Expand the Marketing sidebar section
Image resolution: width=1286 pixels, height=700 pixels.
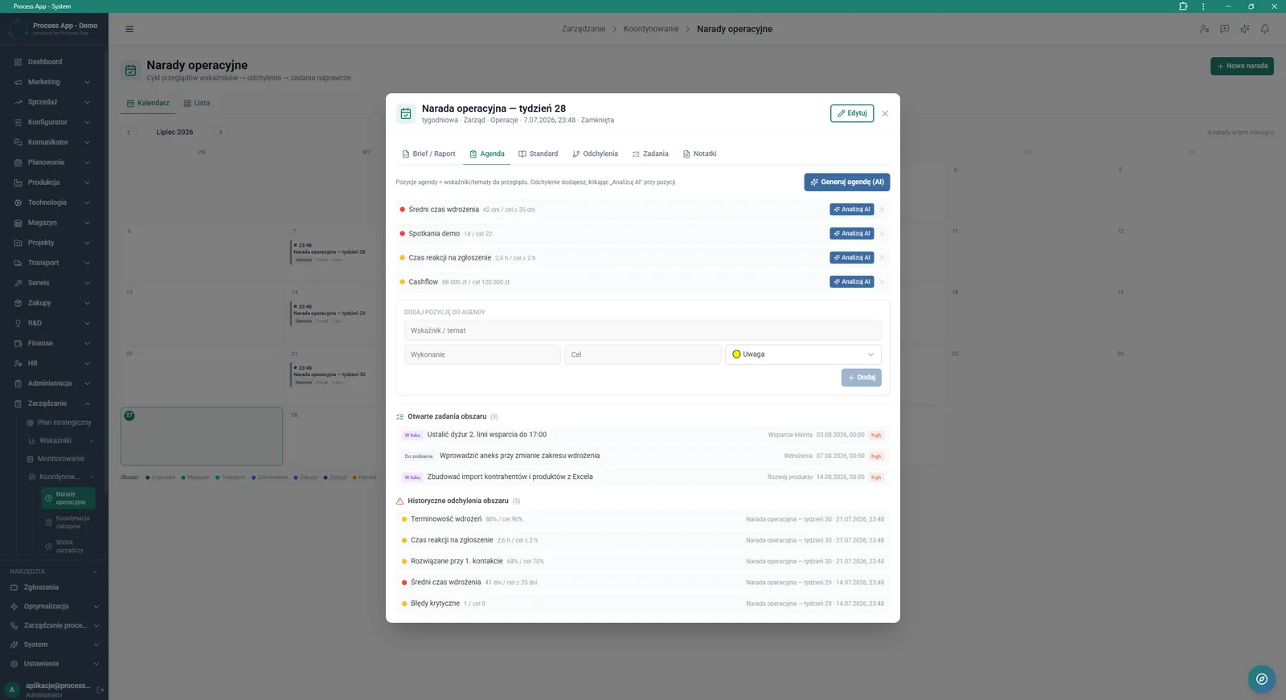click(54, 82)
